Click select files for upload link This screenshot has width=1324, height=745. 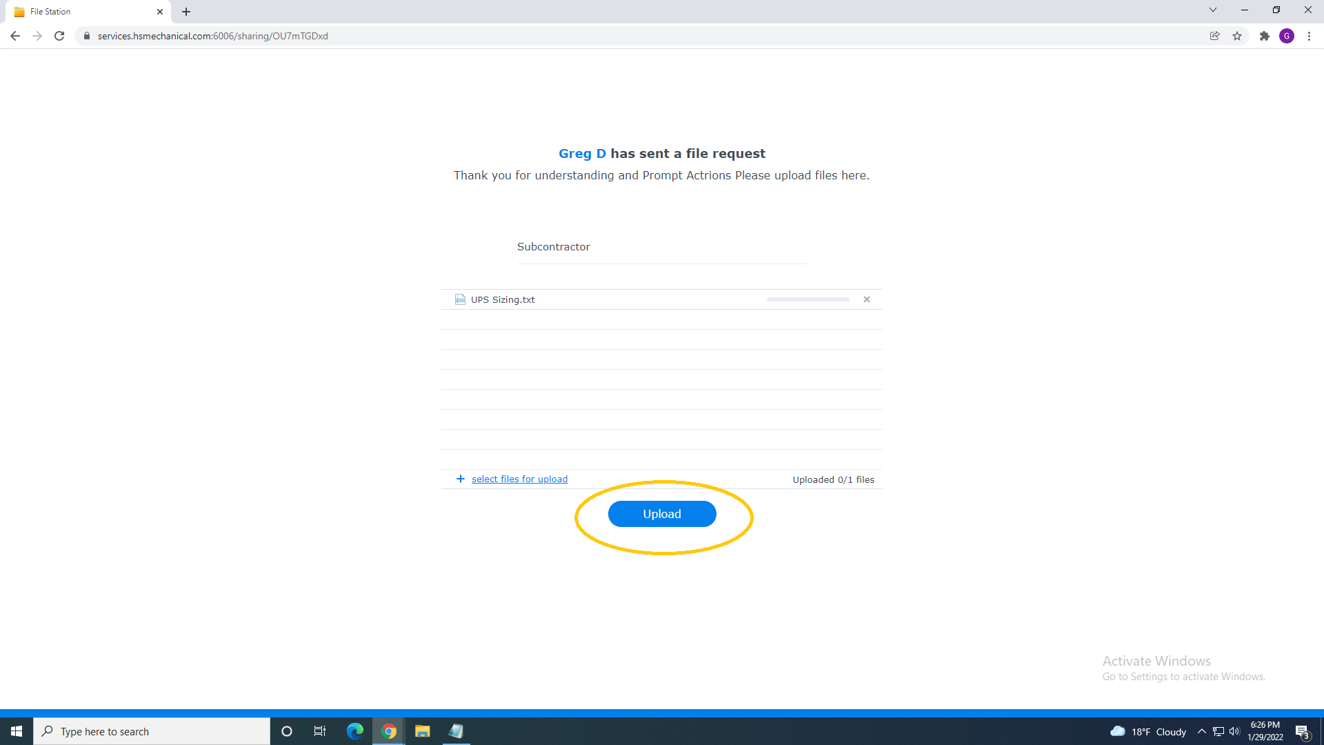tap(519, 479)
